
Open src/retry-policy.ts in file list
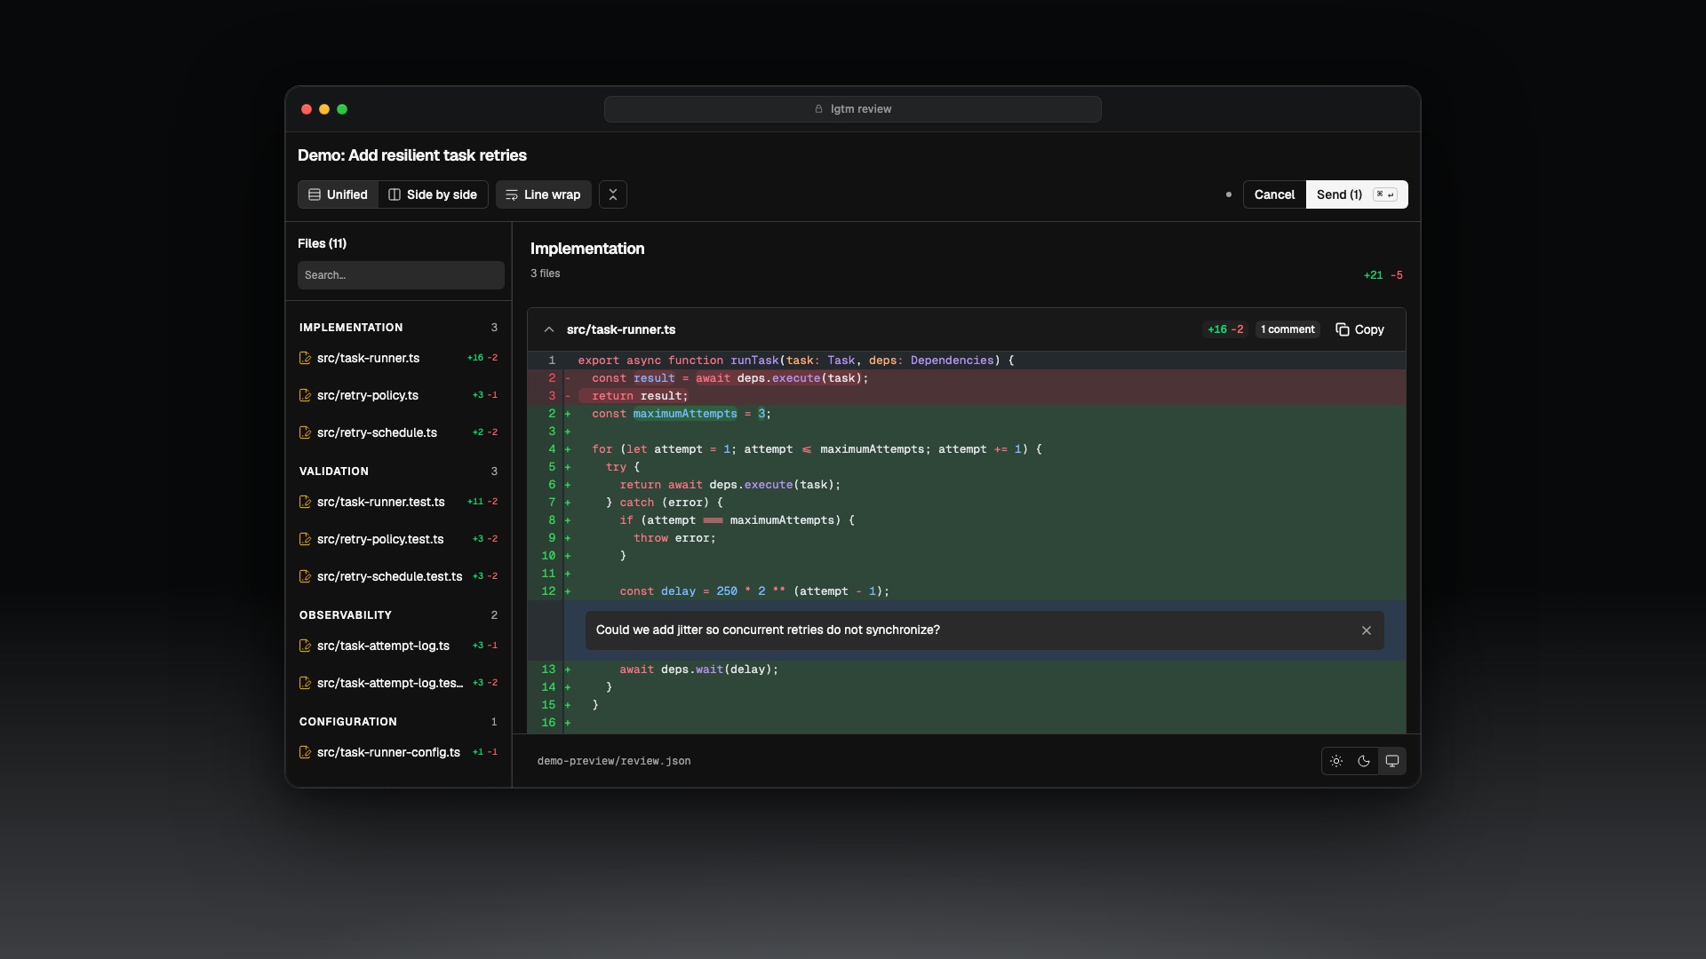398,395
